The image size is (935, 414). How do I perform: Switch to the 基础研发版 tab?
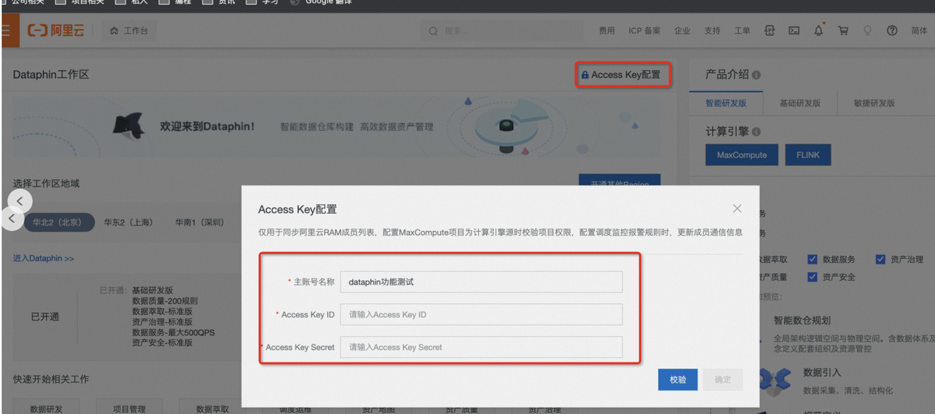tap(799, 103)
